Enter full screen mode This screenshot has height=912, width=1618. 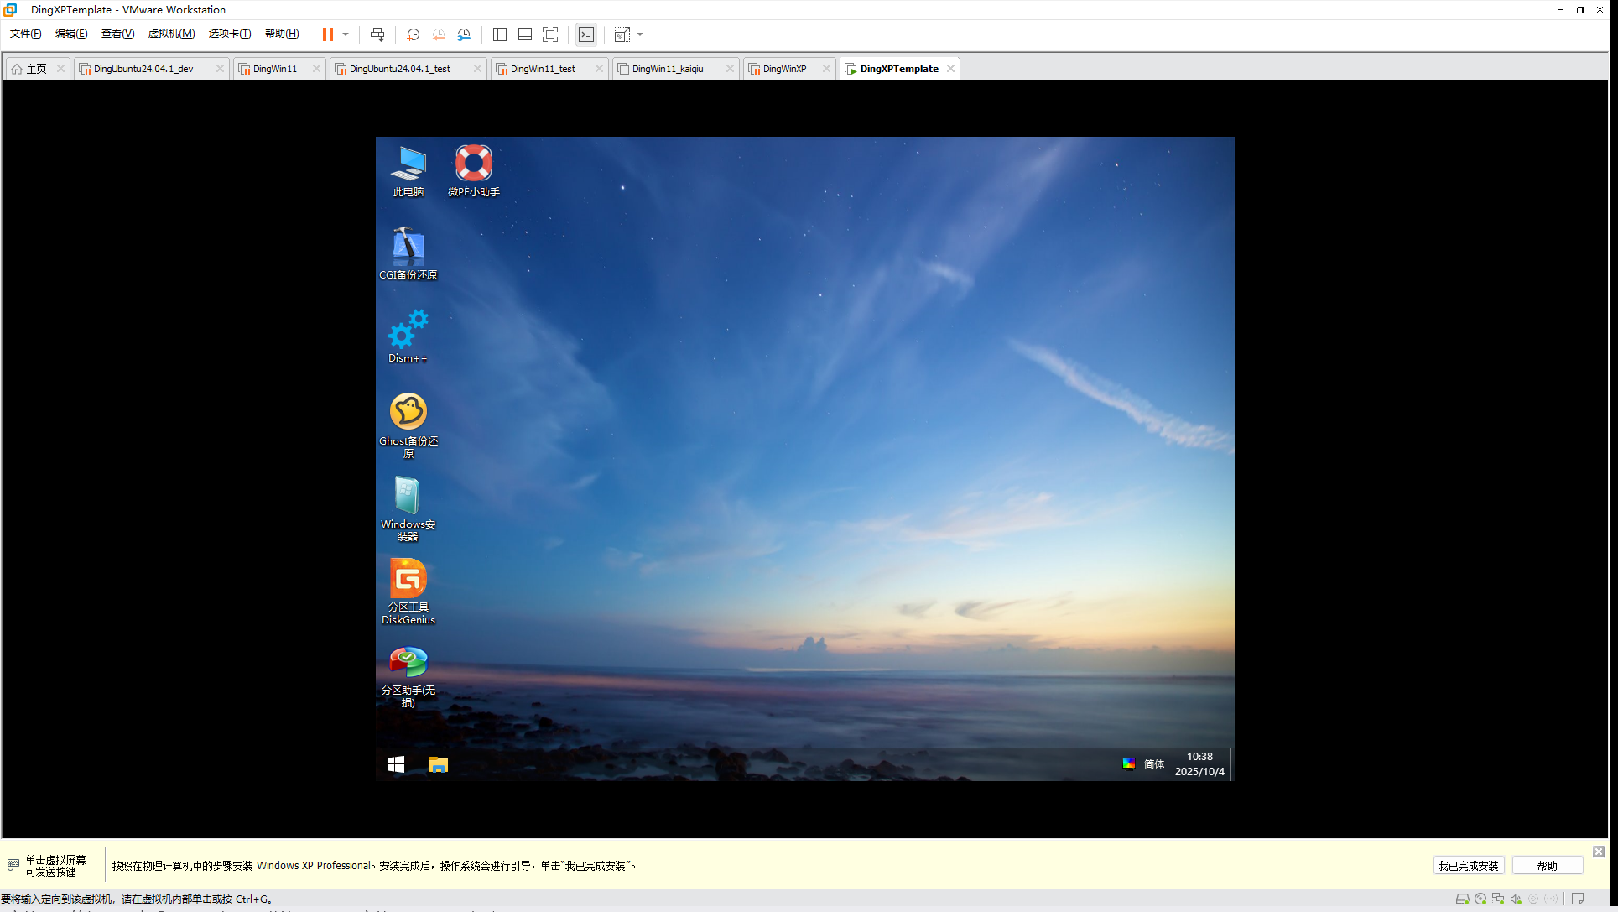point(550,34)
